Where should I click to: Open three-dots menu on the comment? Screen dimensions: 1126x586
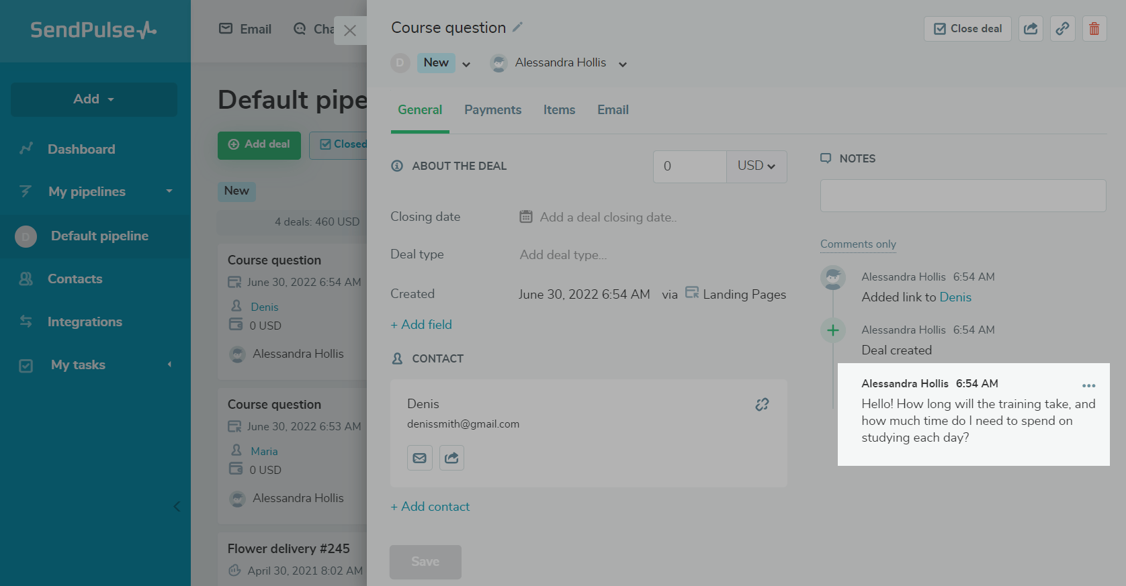[1088, 385]
